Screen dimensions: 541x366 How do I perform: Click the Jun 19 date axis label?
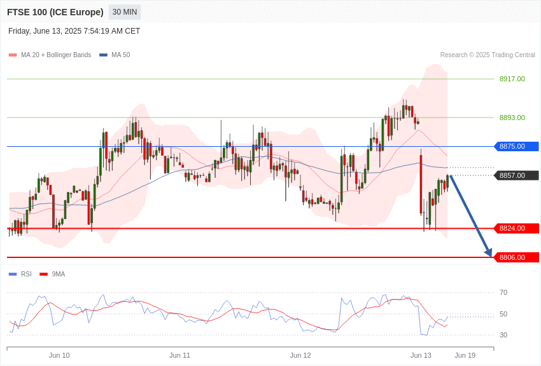(x=465, y=355)
